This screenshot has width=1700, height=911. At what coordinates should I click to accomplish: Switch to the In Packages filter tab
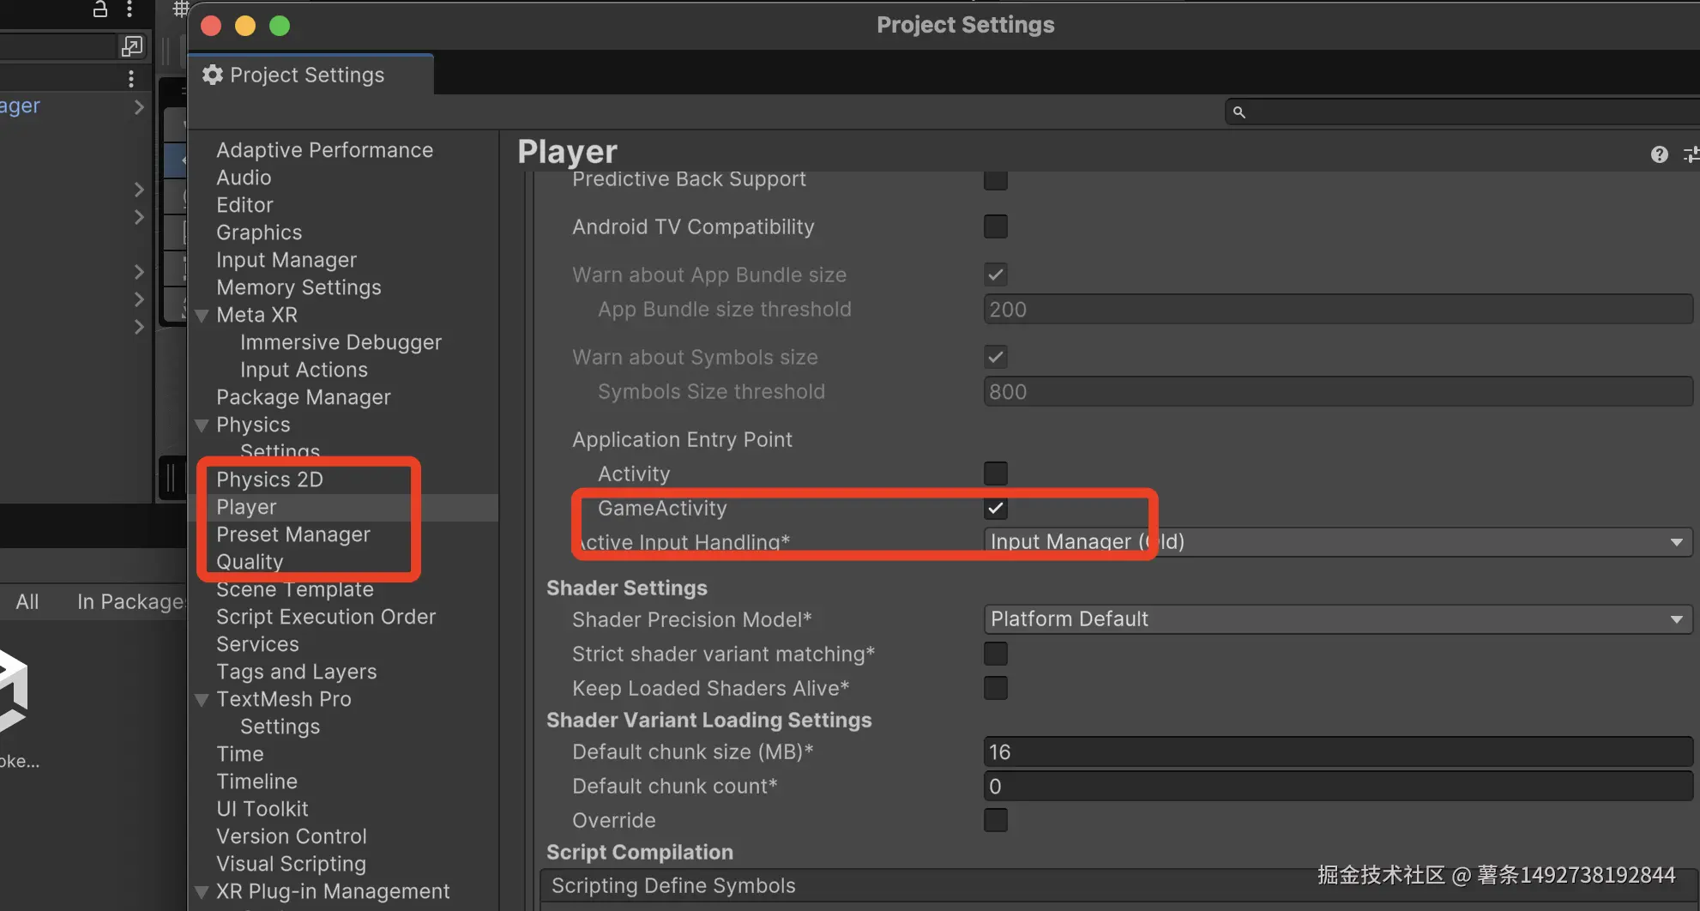[x=131, y=602]
